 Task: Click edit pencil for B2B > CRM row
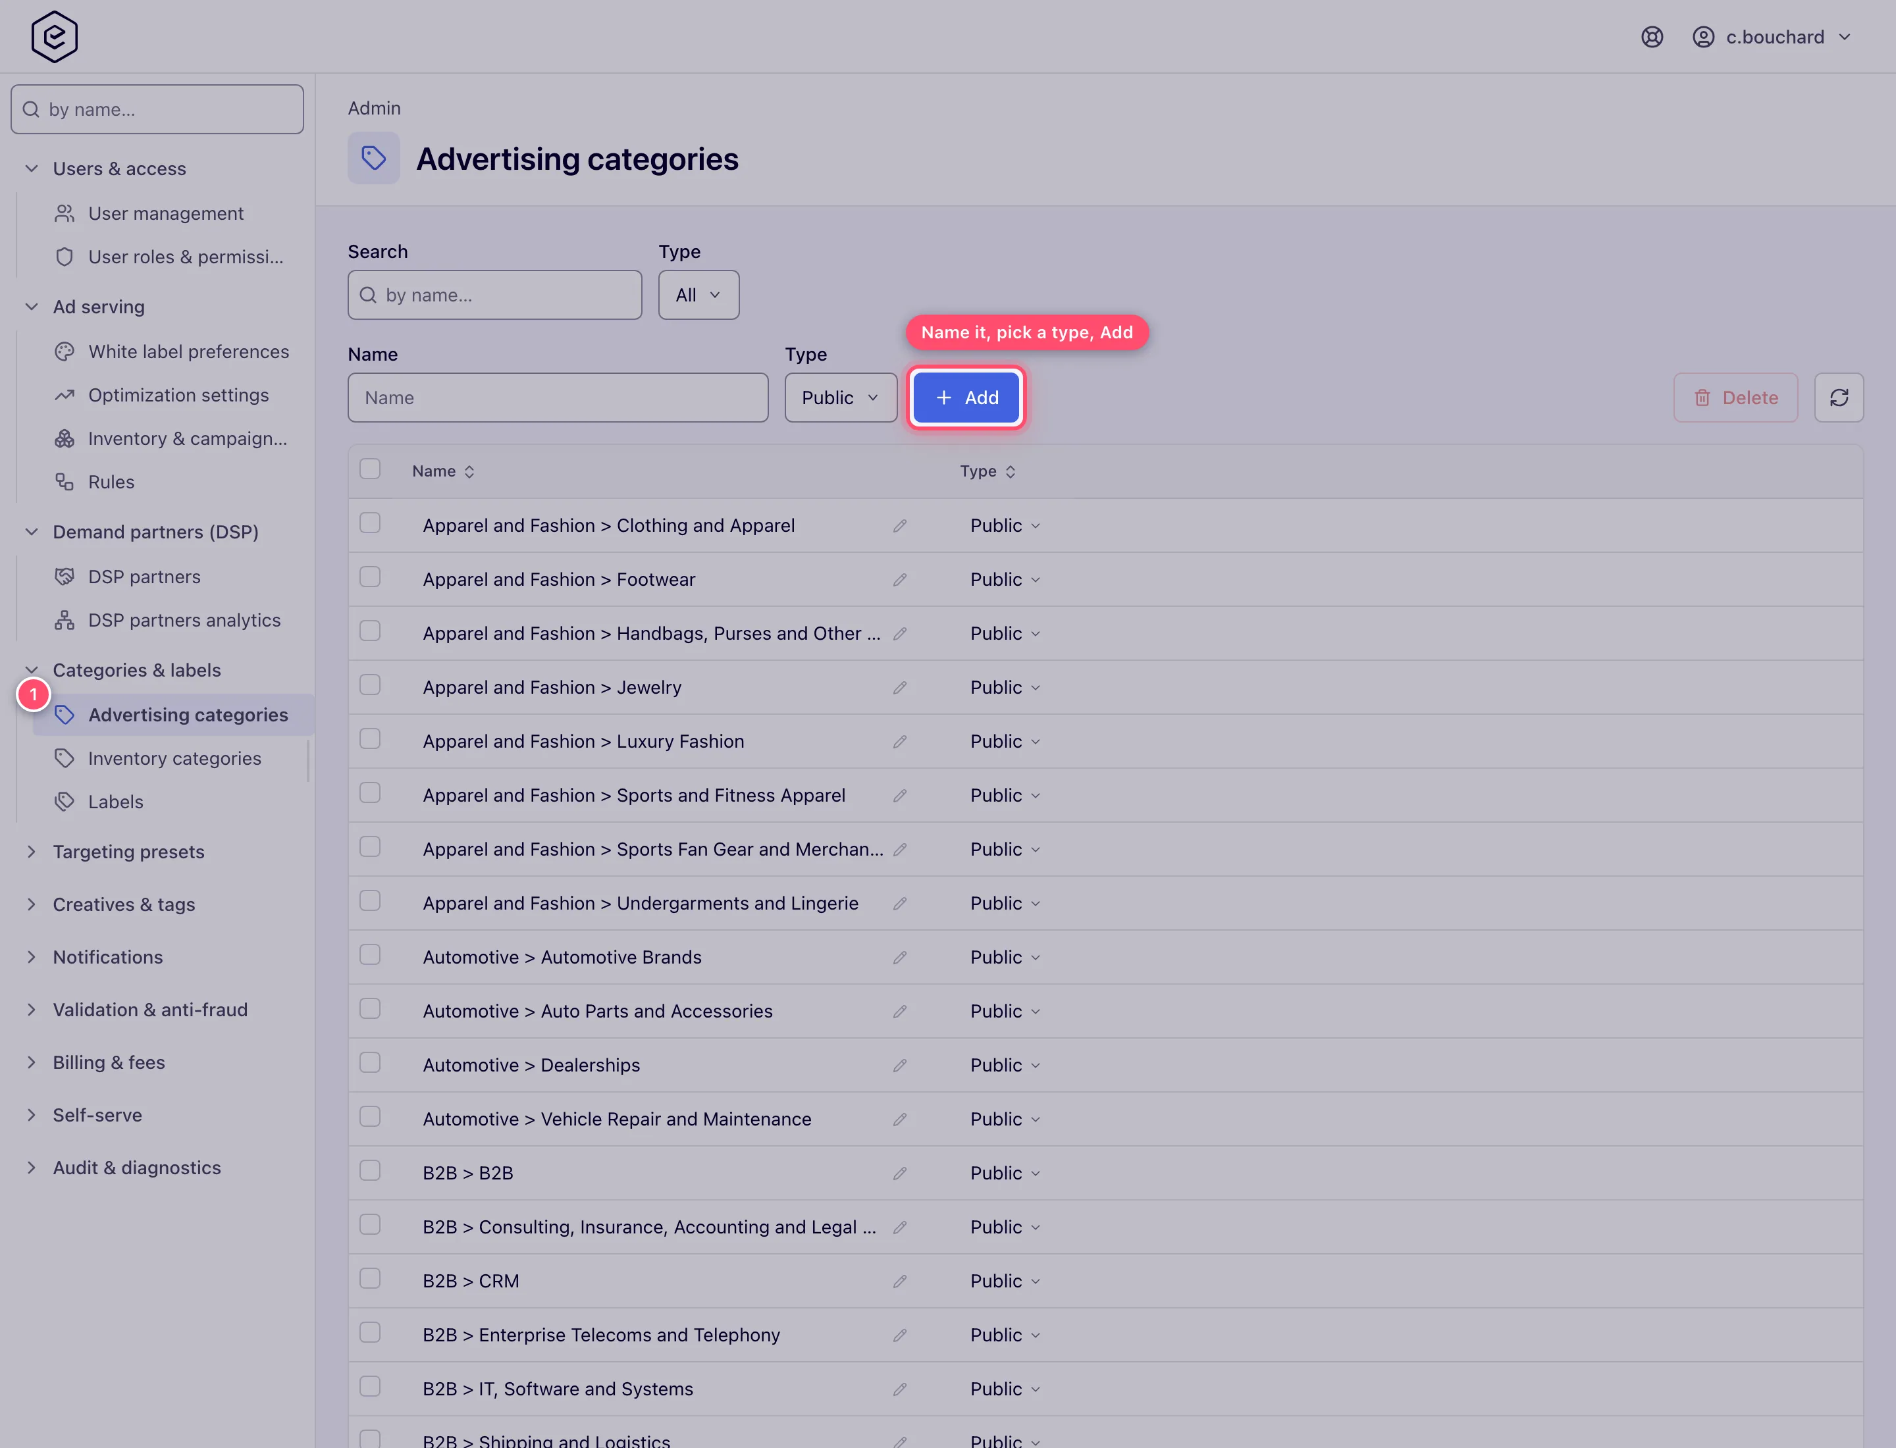(899, 1281)
